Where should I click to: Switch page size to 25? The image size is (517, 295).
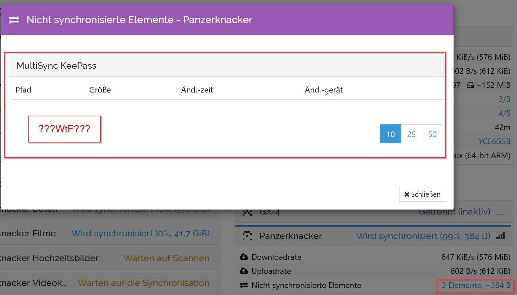tap(411, 134)
